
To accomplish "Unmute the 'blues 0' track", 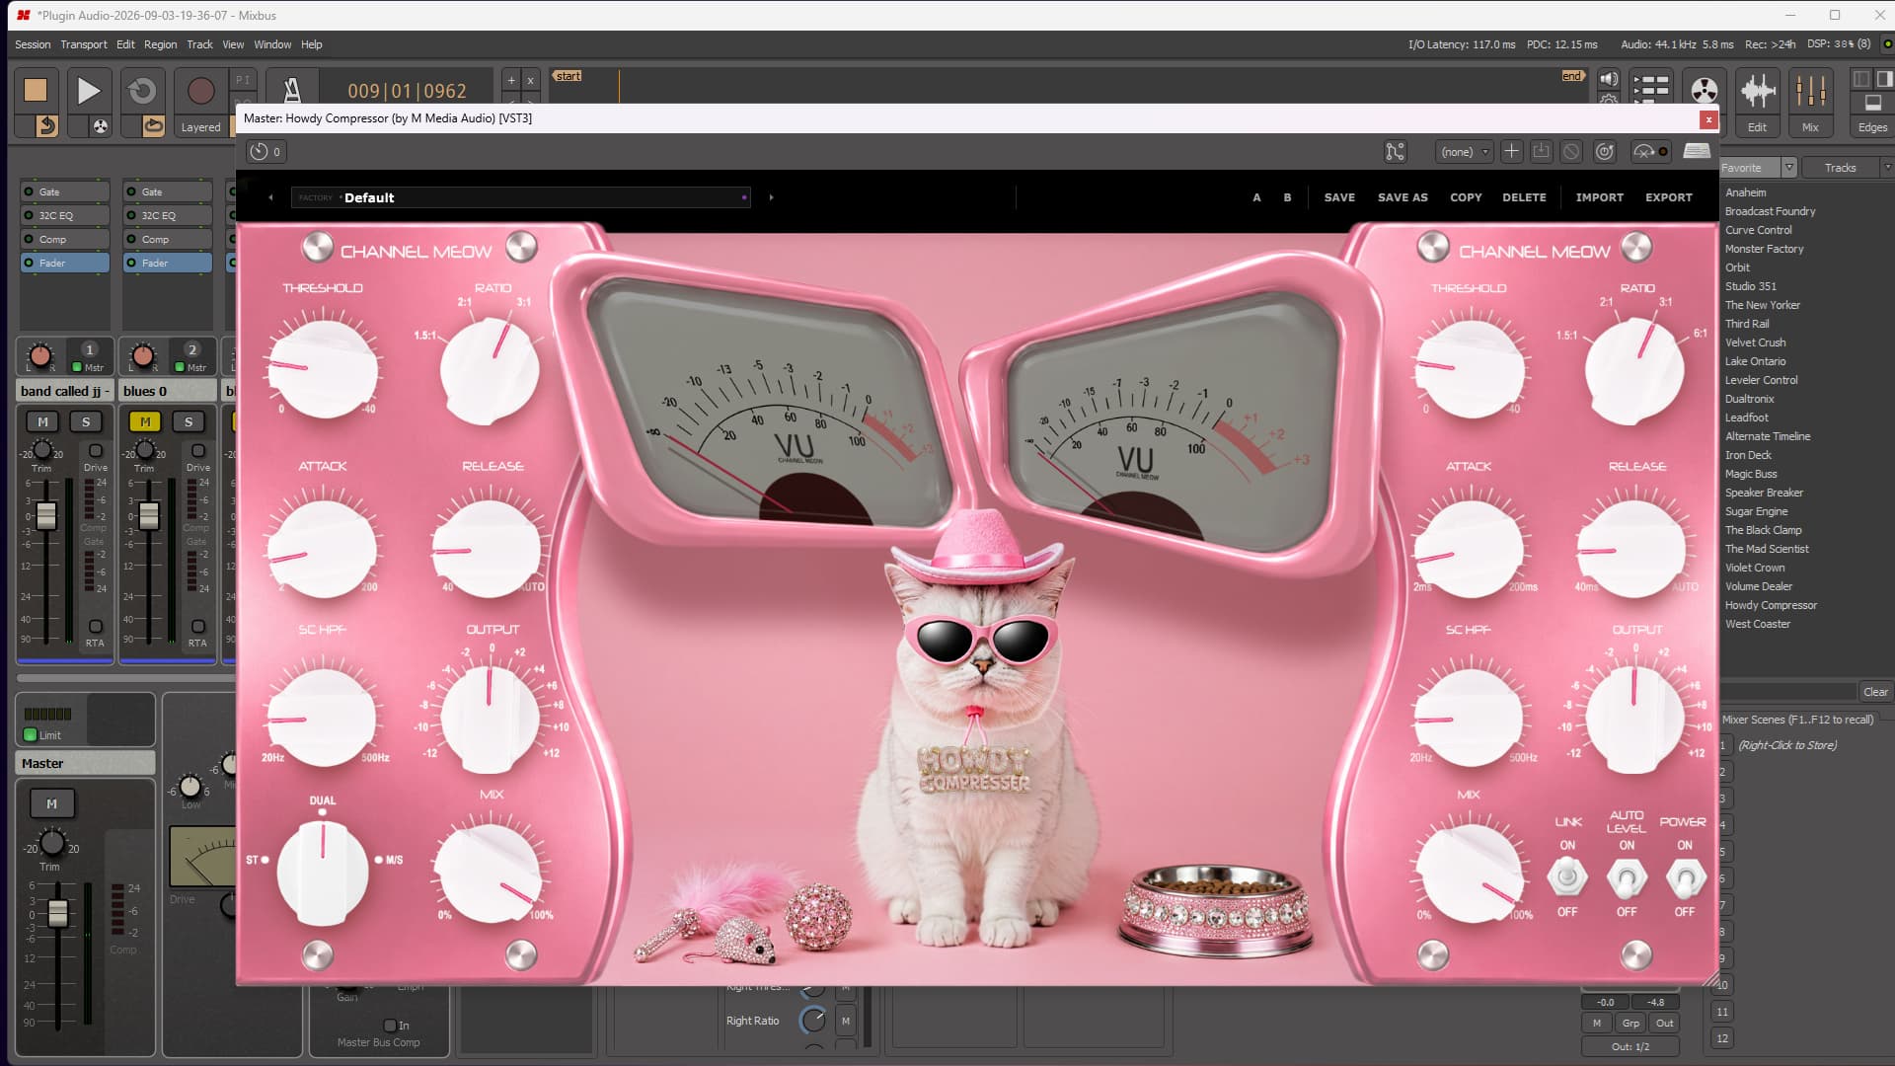I will click(x=145, y=421).
